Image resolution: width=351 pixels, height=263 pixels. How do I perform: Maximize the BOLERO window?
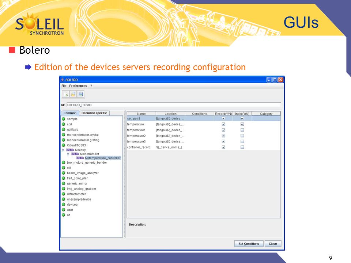click(x=275, y=80)
